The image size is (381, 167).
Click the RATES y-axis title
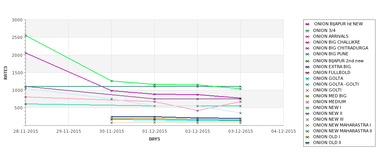pos(5,73)
